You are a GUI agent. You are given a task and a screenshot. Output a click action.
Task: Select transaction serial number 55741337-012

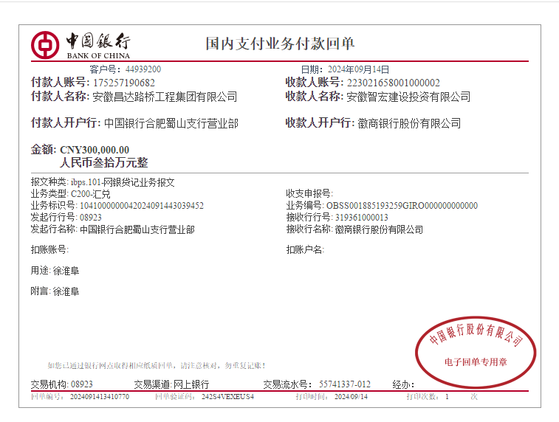tap(345, 384)
